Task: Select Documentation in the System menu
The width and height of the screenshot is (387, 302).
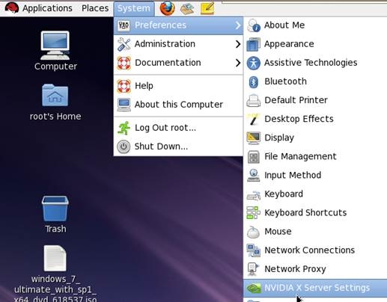Action: point(178,63)
